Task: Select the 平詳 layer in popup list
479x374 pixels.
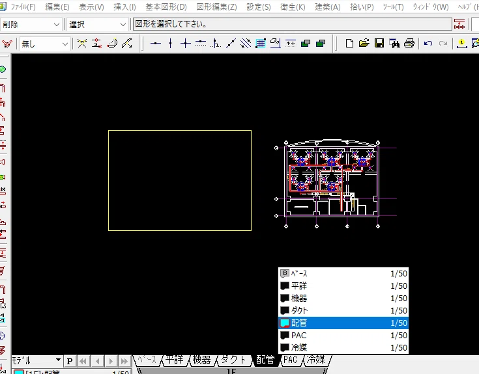Action: [x=343, y=286]
